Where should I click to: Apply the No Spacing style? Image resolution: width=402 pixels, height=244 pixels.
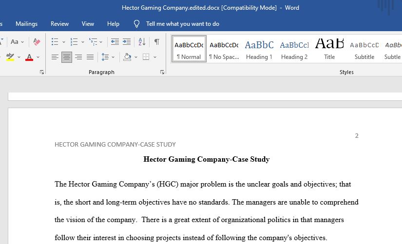pyautogui.click(x=224, y=49)
